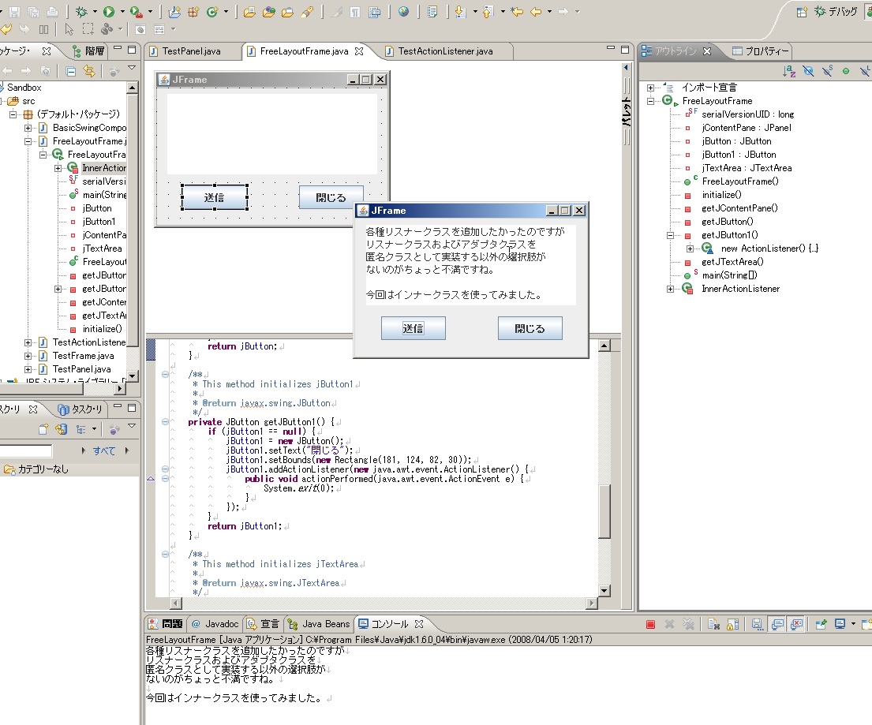The width and height of the screenshot is (872, 725).
Task: Switch to TestActionListener.java editor tab
Action: pyautogui.click(x=445, y=51)
